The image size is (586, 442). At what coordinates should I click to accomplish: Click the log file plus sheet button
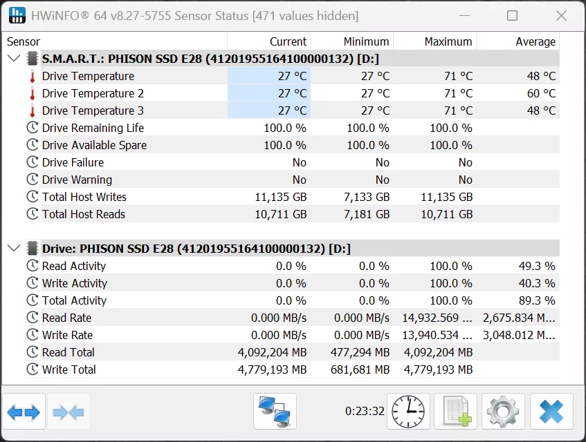455,412
